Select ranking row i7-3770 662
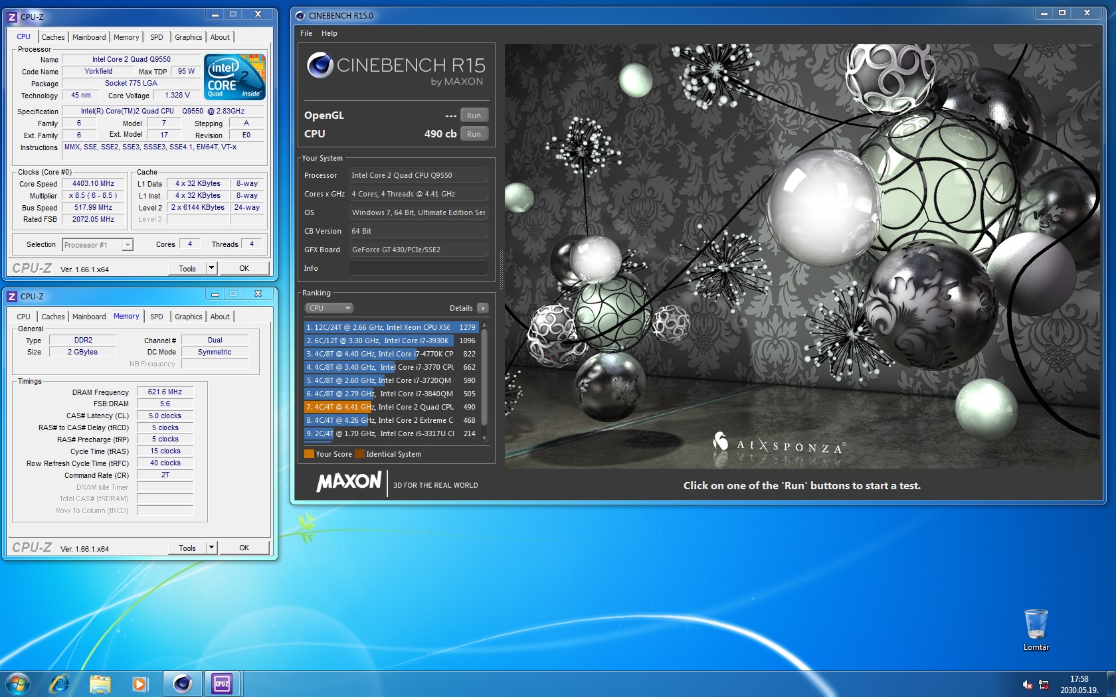The height and width of the screenshot is (697, 1116). (x=391, y=367)
